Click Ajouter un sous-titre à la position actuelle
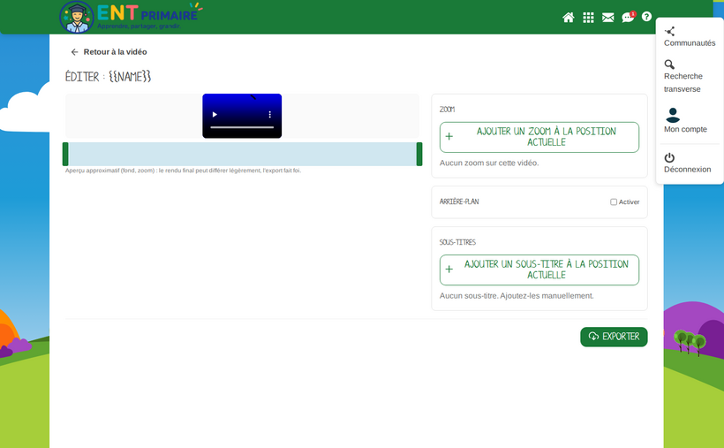This screenshot has height=448, width=724. [x=539, y=270]
